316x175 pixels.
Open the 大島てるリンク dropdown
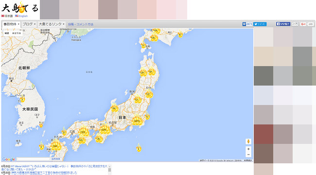52,24
